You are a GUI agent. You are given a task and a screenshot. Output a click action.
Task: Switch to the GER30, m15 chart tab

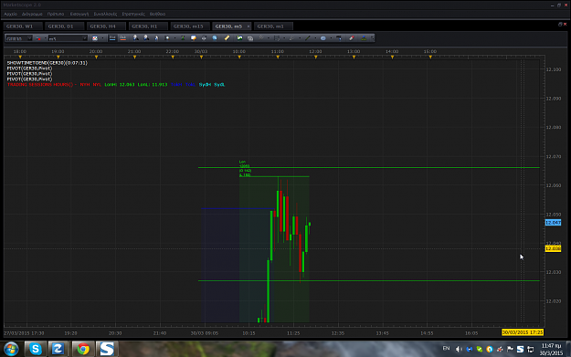(190, 26)
